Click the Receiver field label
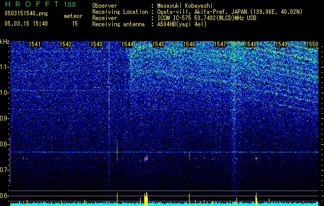This screenshot has height=206, width=324. [x=105, y=18]
